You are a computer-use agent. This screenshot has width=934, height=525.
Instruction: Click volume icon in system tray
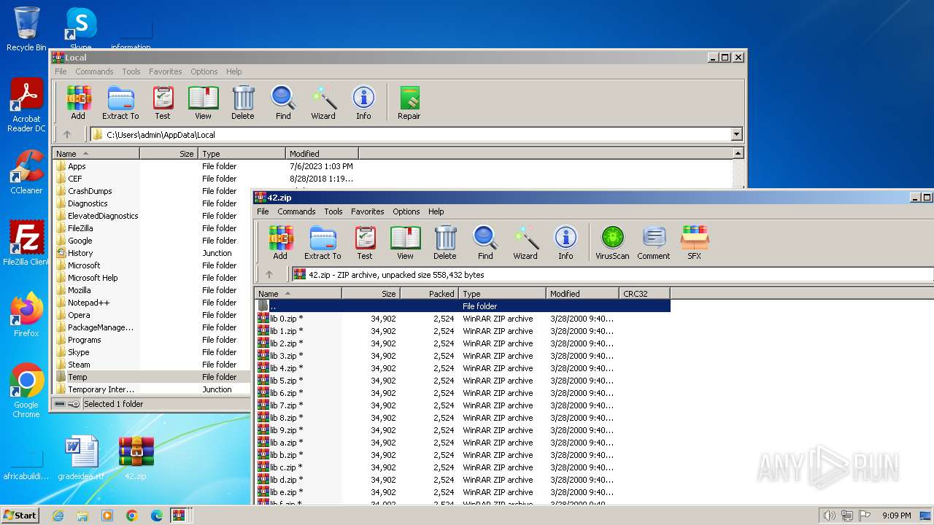tap(829, 516)
